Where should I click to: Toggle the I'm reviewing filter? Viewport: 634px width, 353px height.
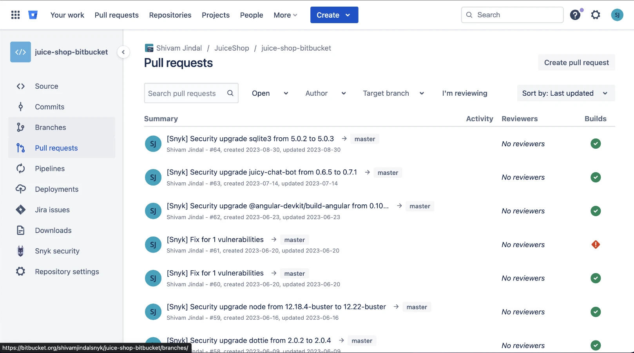[x=465, y=93]
